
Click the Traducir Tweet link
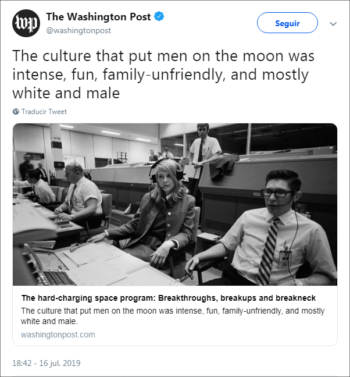pos(44,112)
